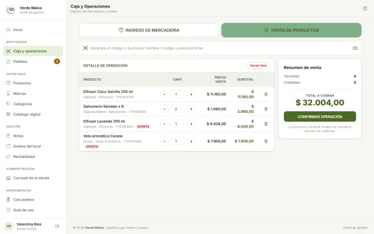
Task: Click OFERTA tag on Difusor Lavanda
Action: [x=143, y=126]
